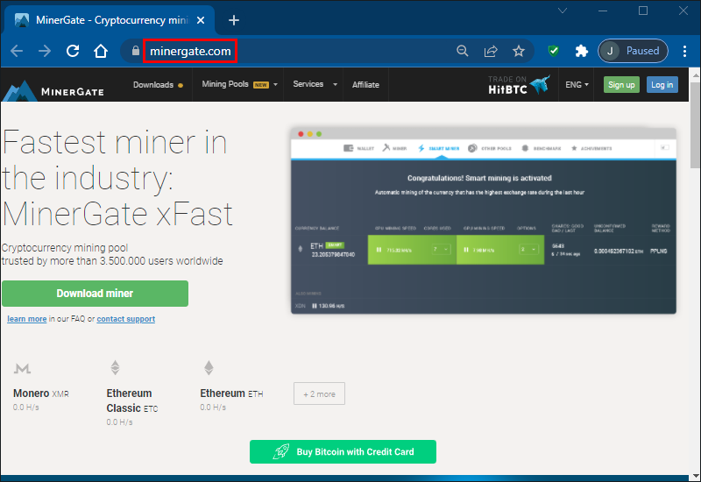This screenshot has height=482, width=701.
Task: Open the browser home page
Action: tap(101, 51)
